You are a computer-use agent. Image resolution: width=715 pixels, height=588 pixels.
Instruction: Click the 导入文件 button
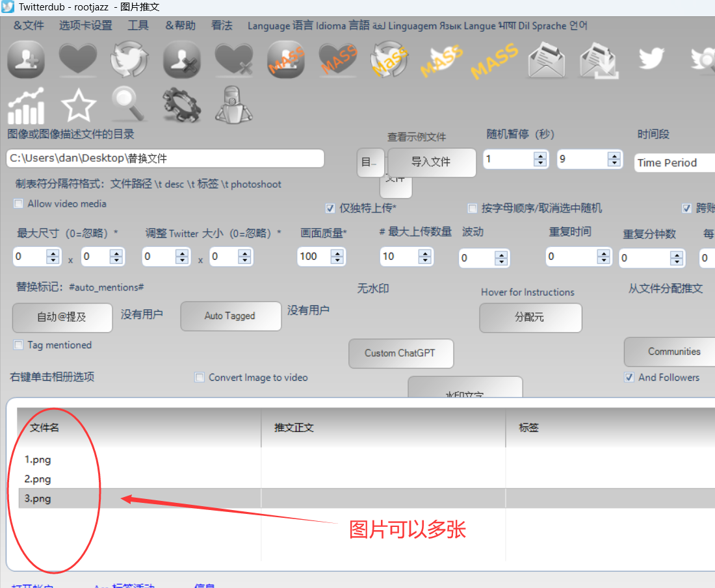point(431,162)
